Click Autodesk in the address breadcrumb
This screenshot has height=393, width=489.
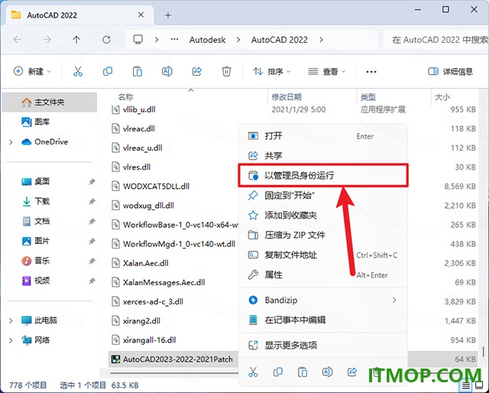tap(207, 40)
